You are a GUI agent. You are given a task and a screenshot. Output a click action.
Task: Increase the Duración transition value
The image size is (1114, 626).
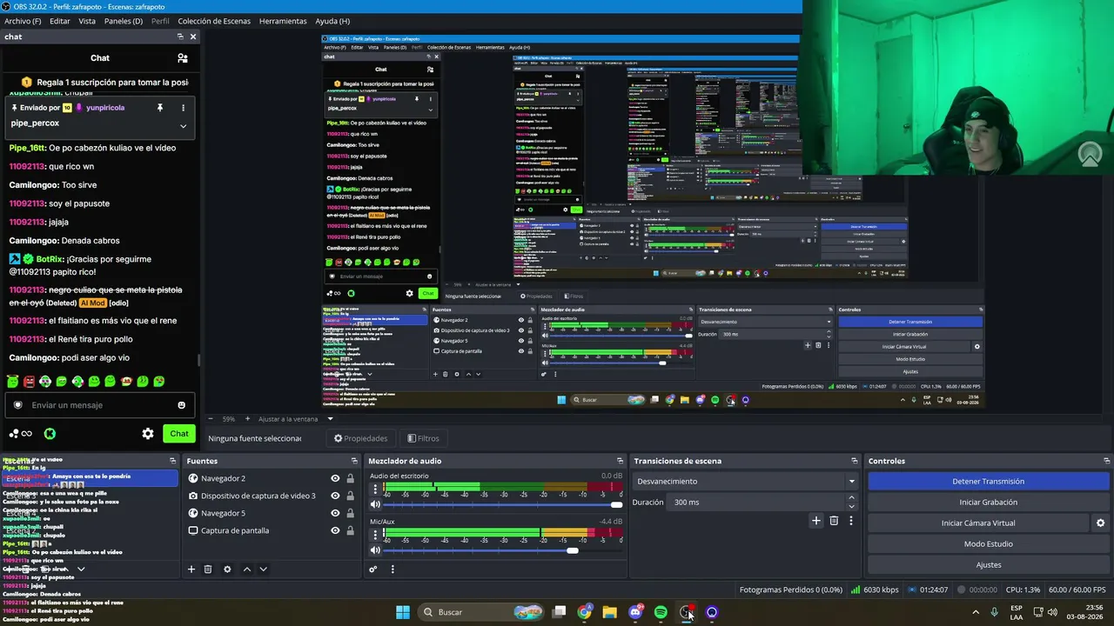click(851, 498)
